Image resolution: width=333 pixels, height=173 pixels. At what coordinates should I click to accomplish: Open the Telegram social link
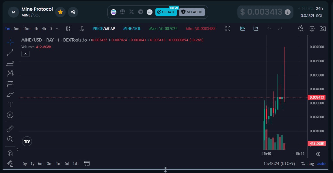point(141,12)
